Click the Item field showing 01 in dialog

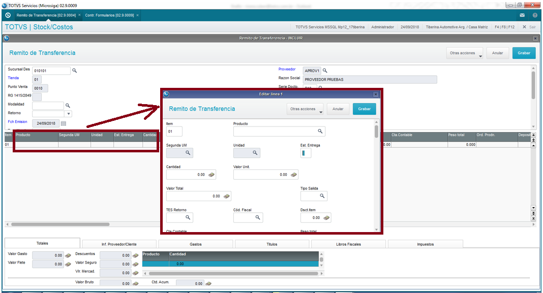click(x=174, y=132)
